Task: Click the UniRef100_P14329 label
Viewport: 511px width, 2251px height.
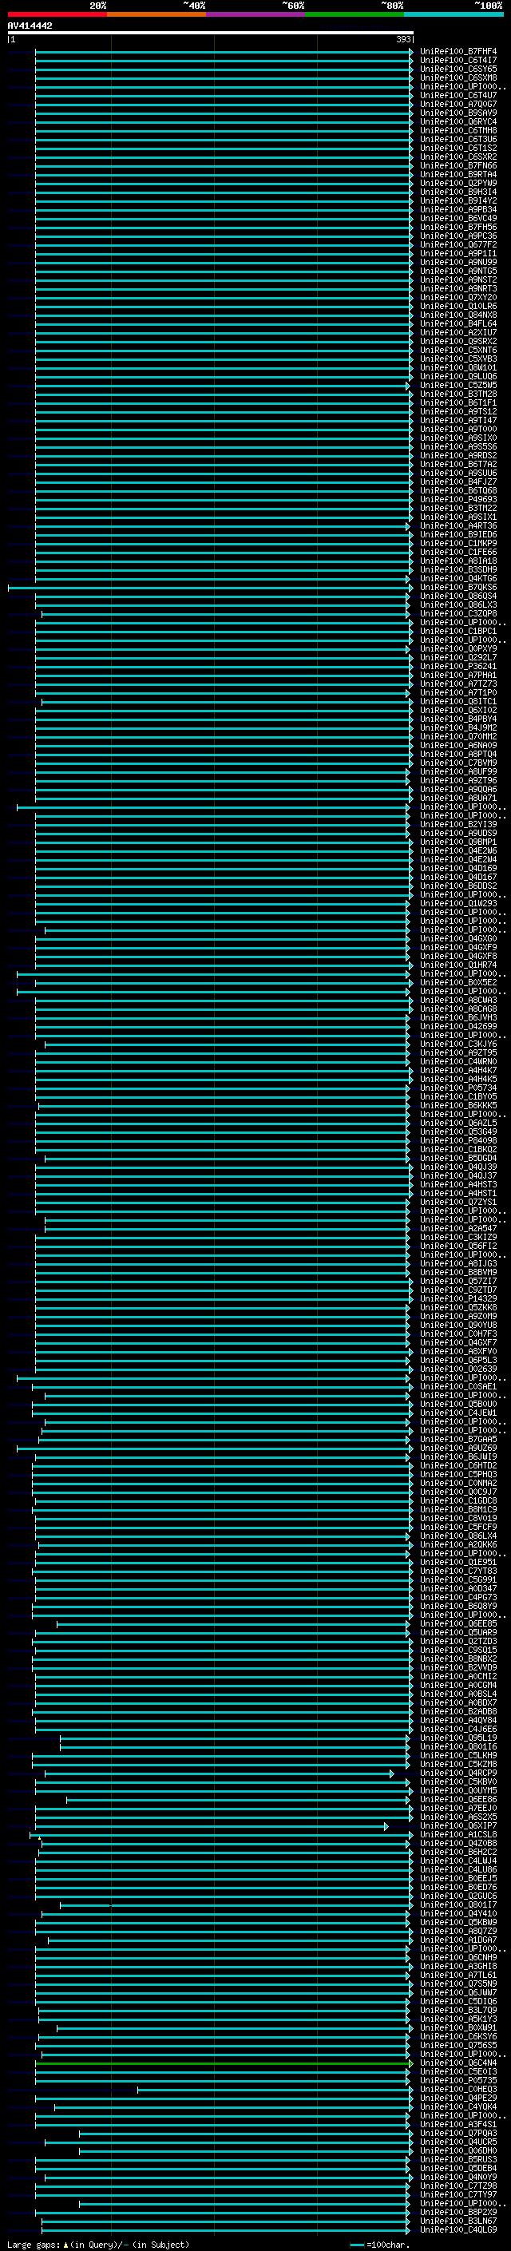Action: [458, 1298]
